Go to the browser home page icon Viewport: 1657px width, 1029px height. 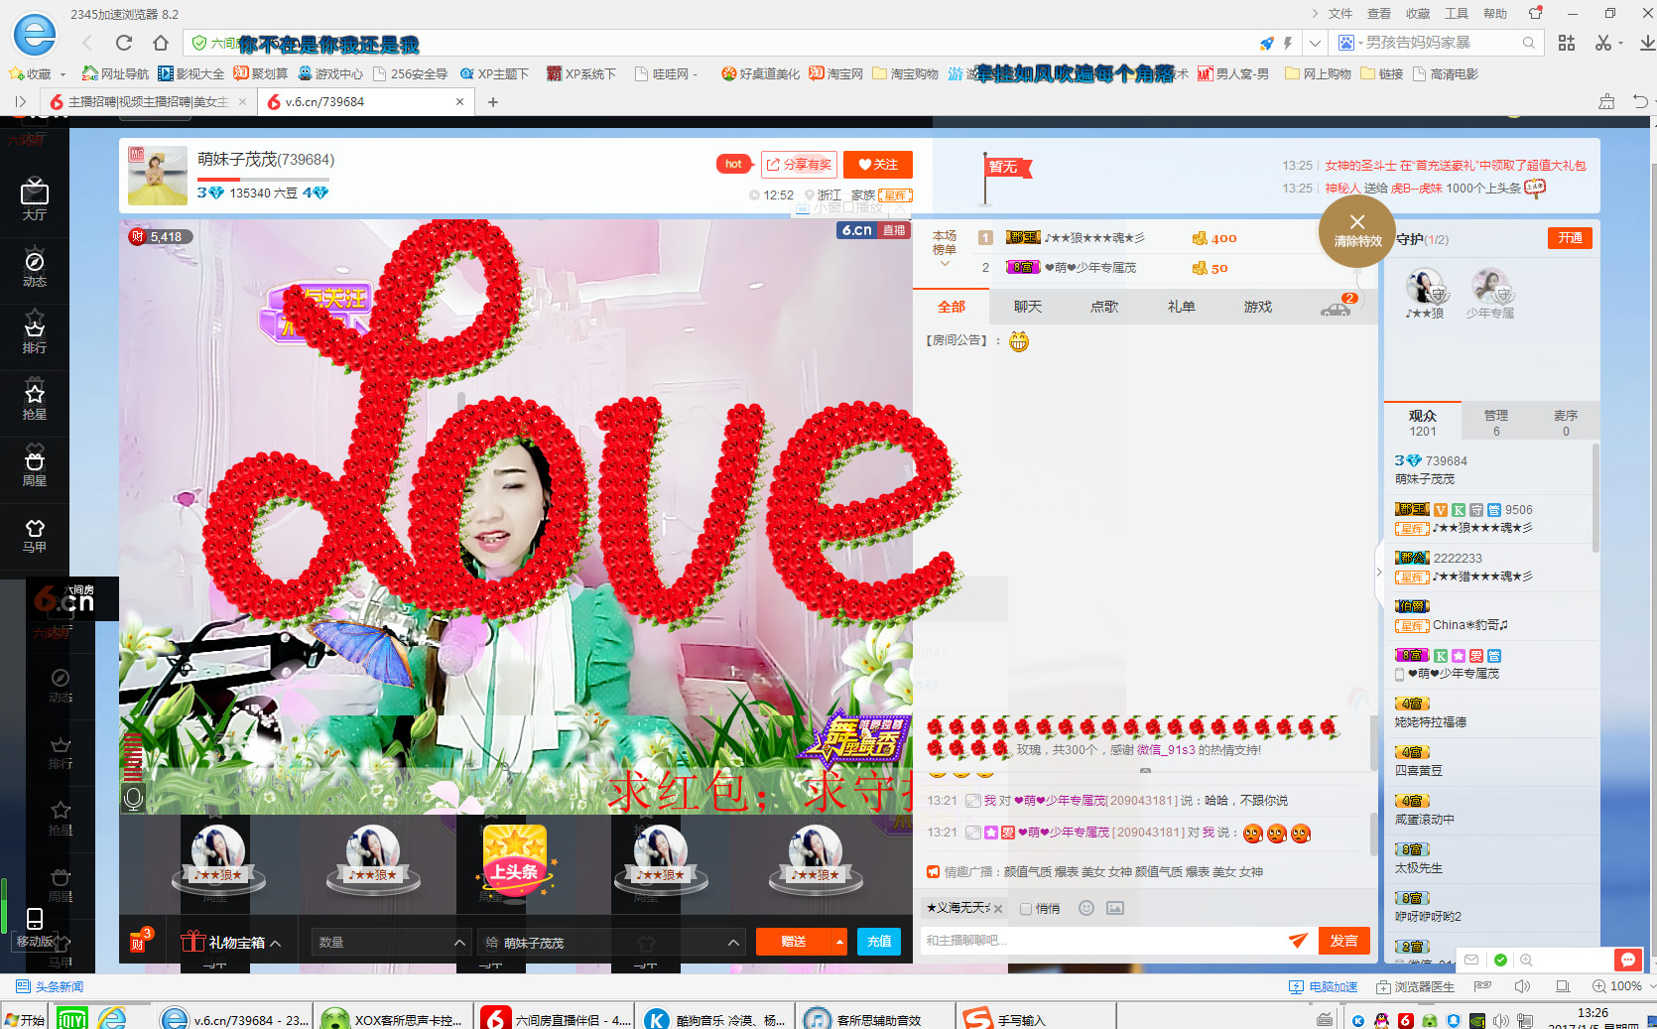pyautogui.click(x=161, y=43)
